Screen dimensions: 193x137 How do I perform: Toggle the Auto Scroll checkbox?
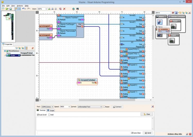tap(38, 115)
